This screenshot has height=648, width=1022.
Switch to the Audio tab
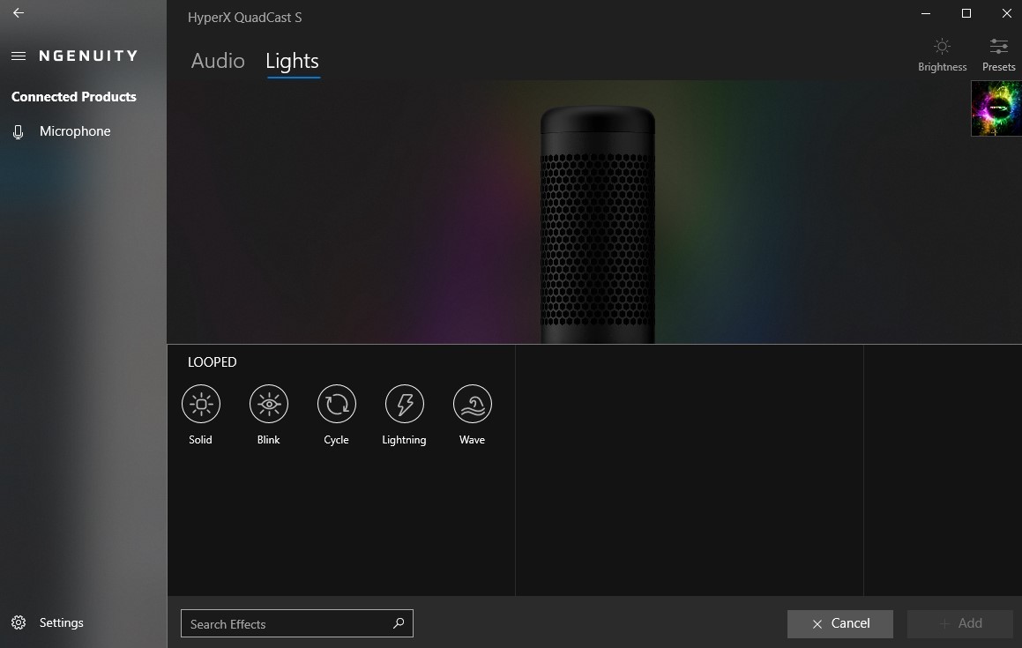pyautogui.click(x=218, y=61)
